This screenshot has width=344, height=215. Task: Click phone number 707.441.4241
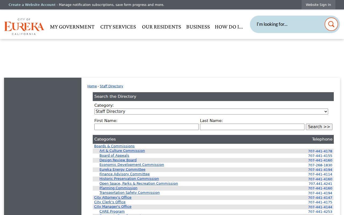320,184
